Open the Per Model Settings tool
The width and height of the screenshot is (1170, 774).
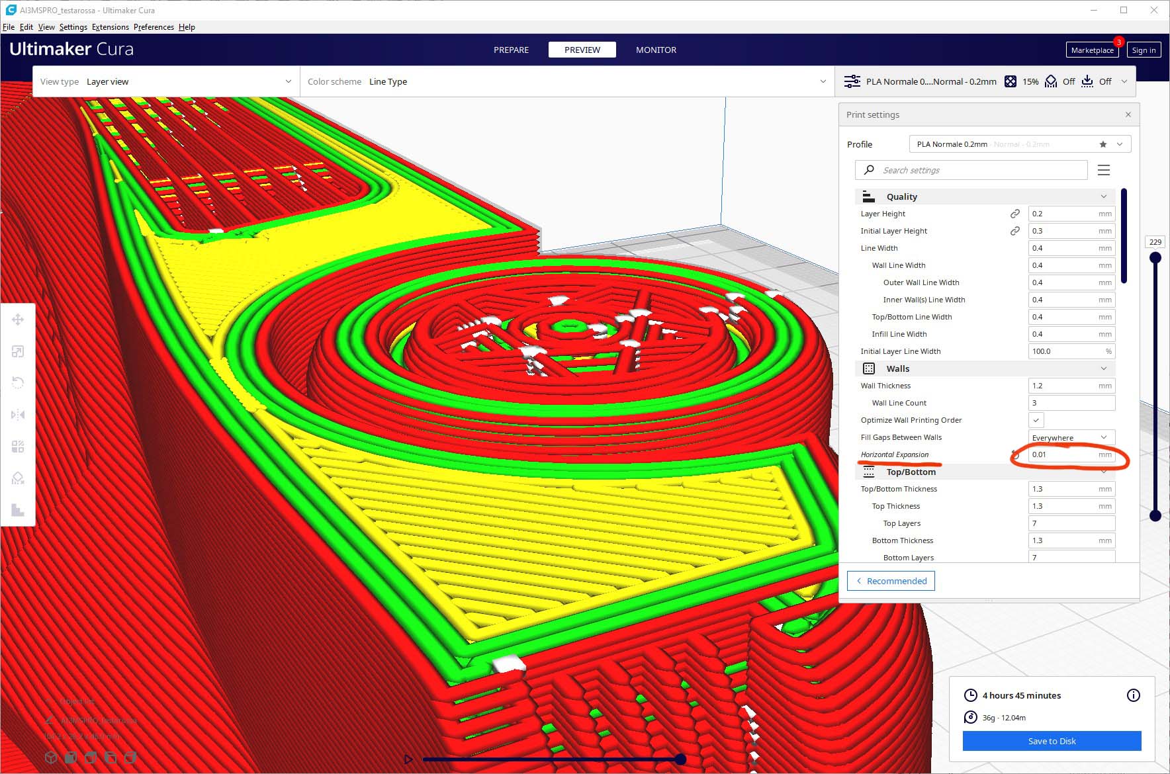coord(18,447)
